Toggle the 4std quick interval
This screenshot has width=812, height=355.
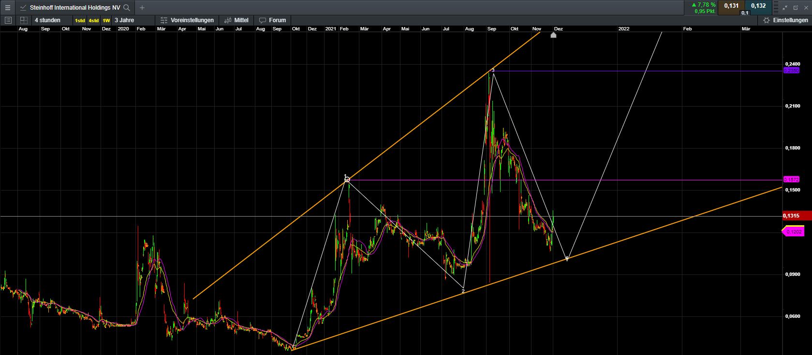93,20
